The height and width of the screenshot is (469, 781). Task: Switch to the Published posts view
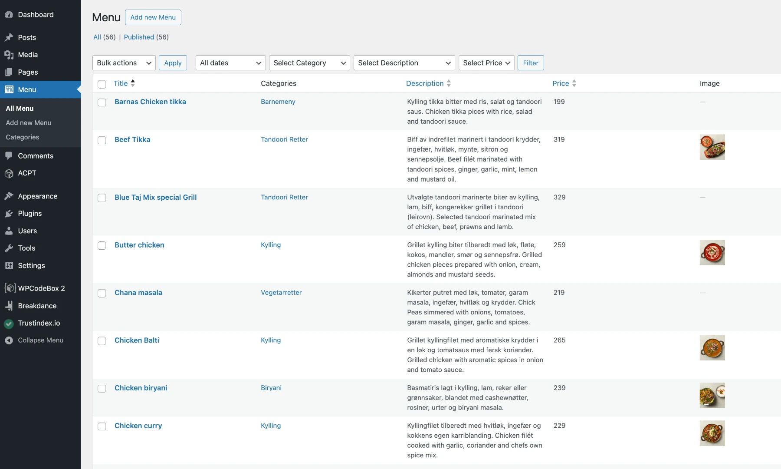tap(139, 37)
